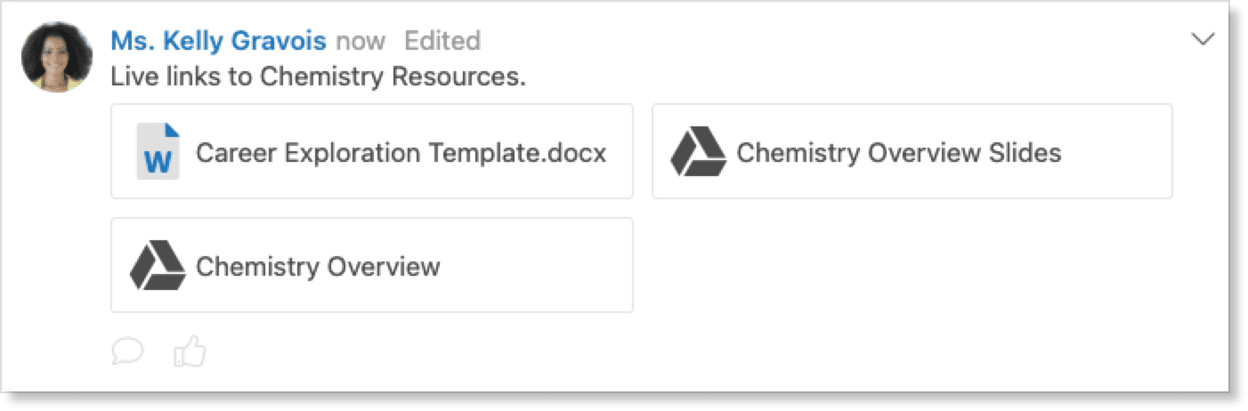Viewport: 1248px width, 411px height.
Task: Expand the post options chevron
Action: click(1203, 39)
